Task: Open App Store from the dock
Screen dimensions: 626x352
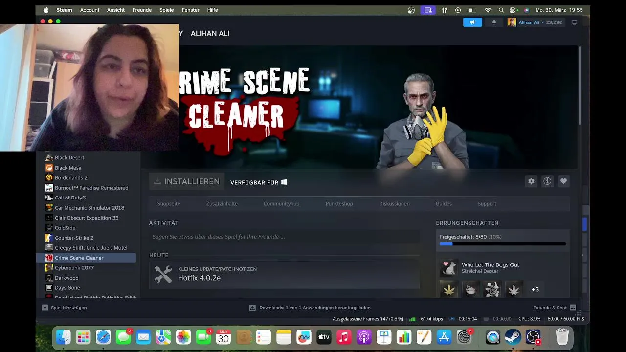Action: tap(444, 337)
